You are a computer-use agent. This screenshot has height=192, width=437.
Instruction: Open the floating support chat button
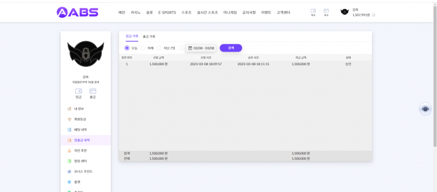[x=425, y=109]
